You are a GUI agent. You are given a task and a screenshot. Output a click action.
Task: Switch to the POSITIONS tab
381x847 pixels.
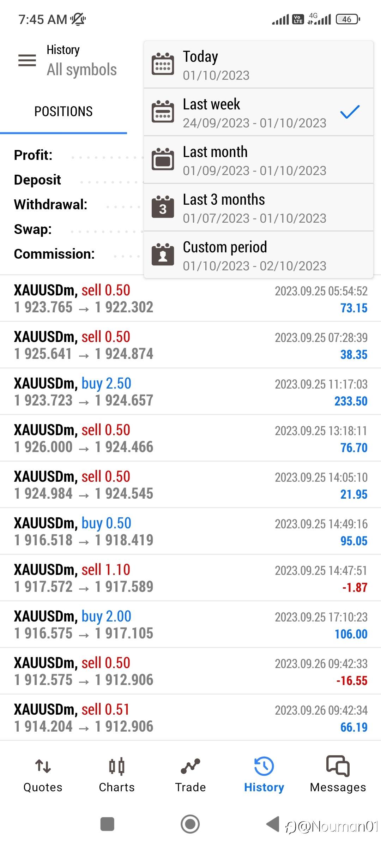64,112
